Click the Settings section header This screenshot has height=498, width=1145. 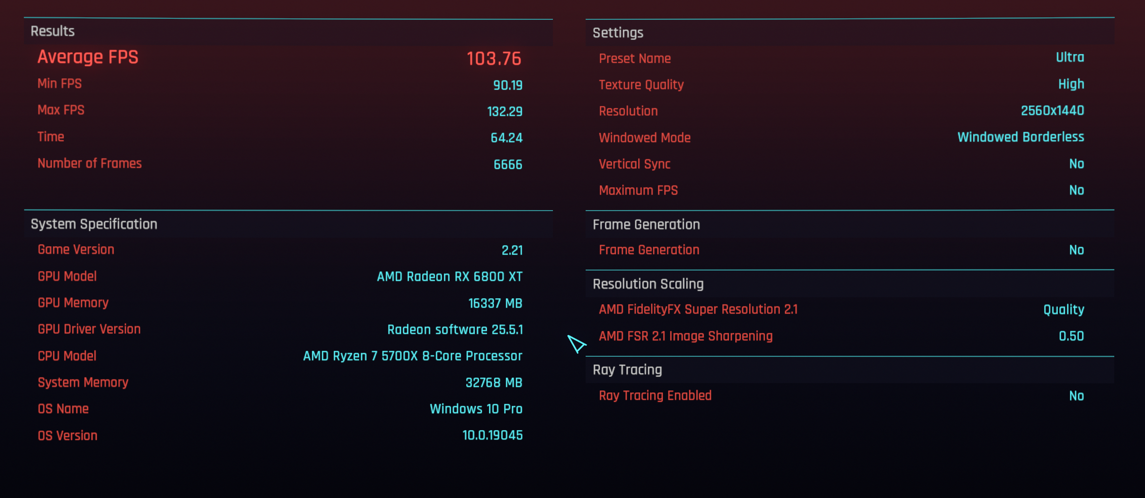tap(618, 33)
